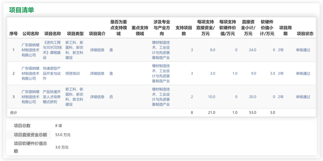Click the 《逆向工程与3D打印技术》课程建设 project name
The height and width of the screenshot is (161, 323).
52,50
